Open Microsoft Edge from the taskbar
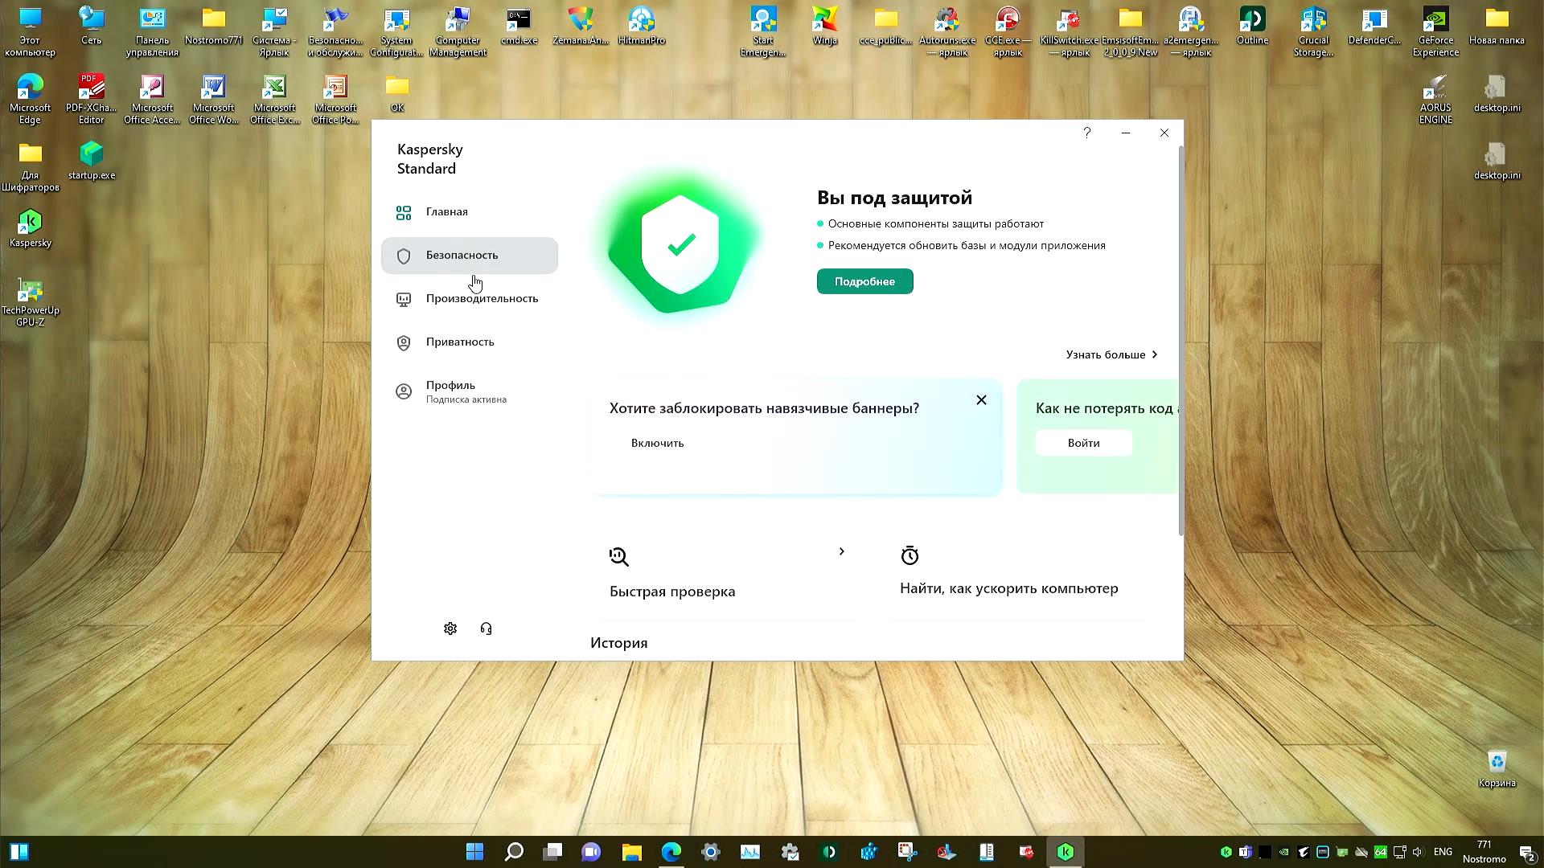The width and height of the screenshot is (1544, 868). pos(671,852)
